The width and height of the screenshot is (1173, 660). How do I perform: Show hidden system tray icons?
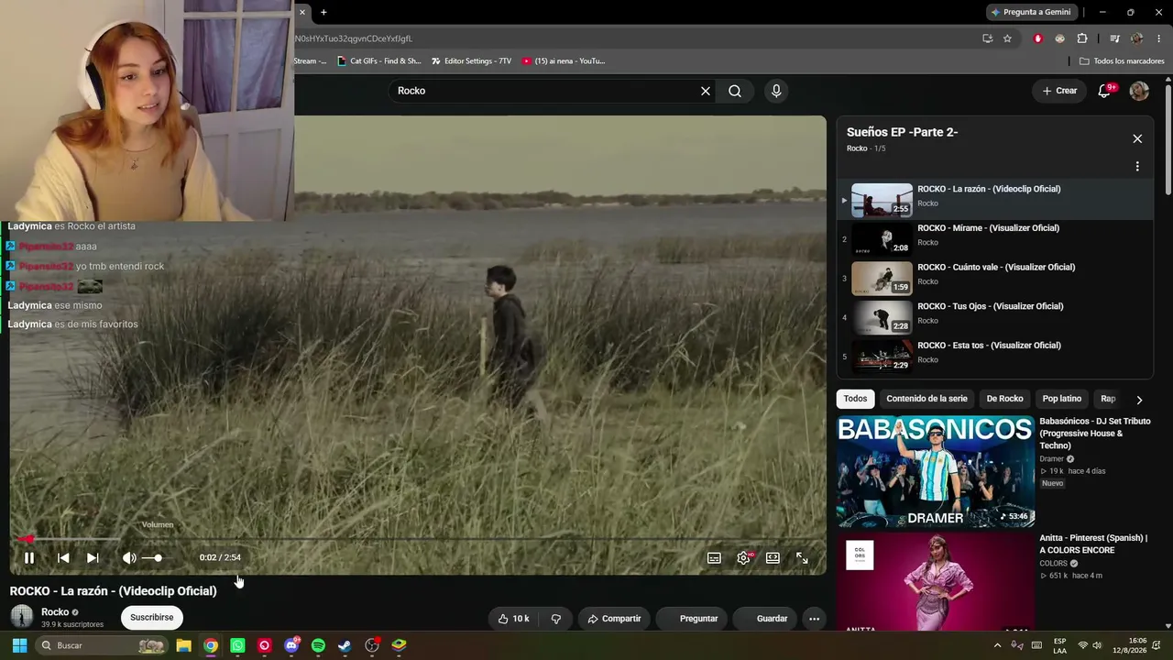pyautogui.click(x=997, y=645)
